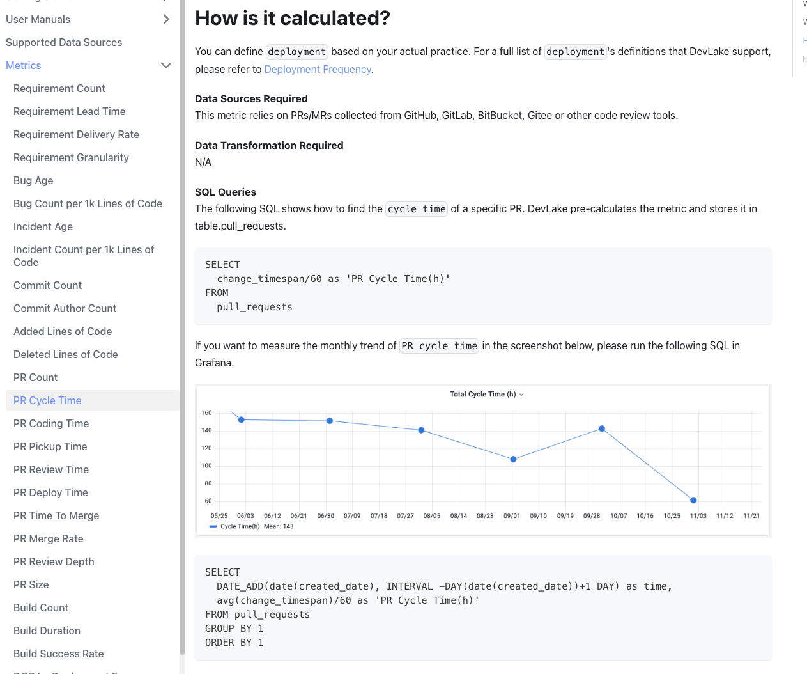Viewport: 807px width, 674px height.
Task: Open Requirement Lead Time page
Action: [x=69, y=111]
